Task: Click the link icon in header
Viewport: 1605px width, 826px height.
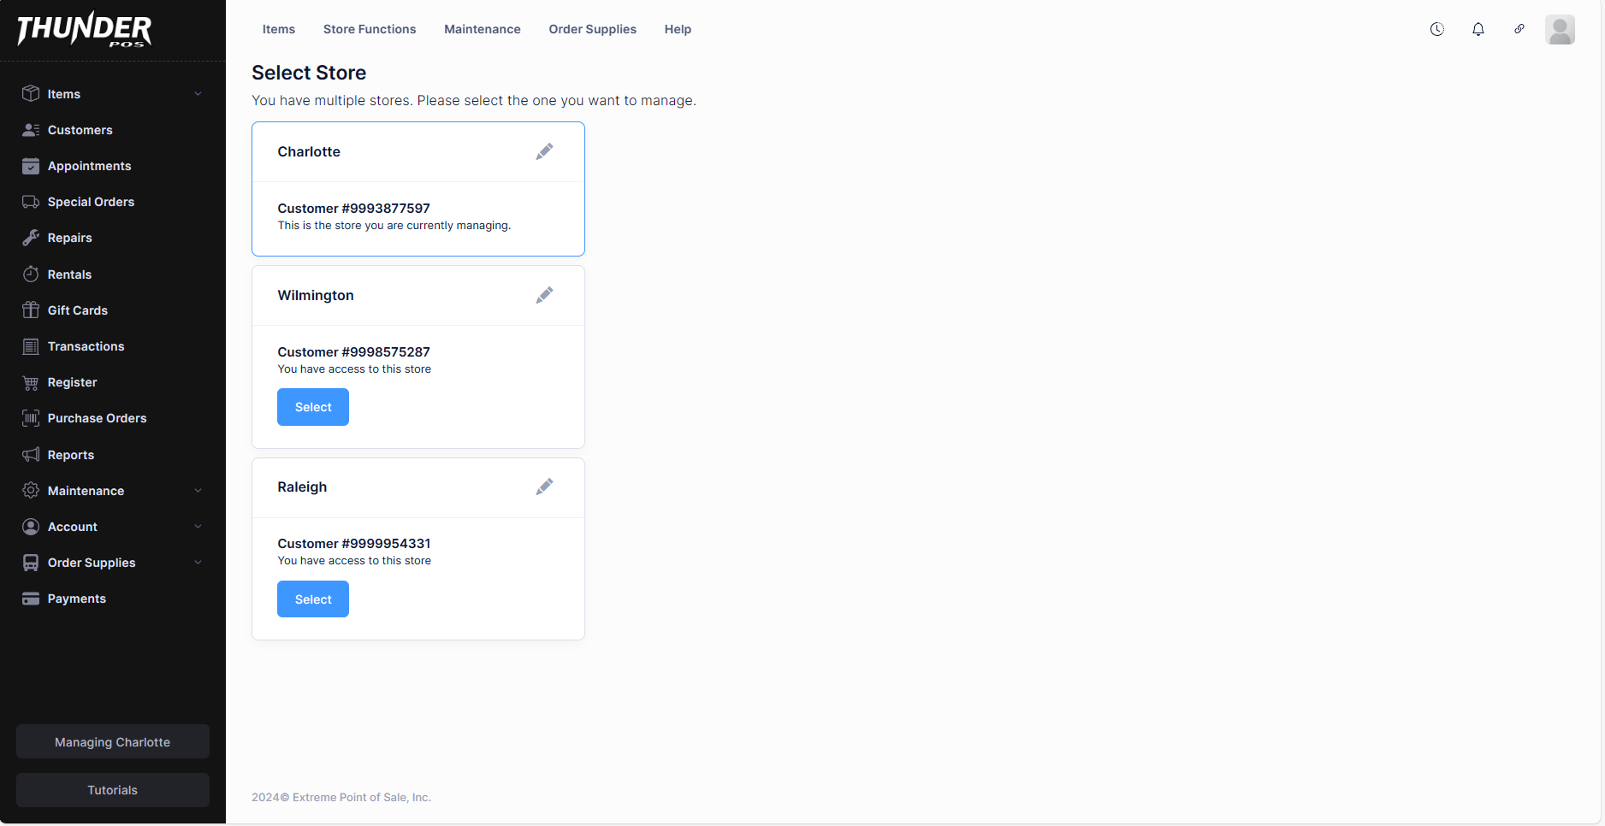Action: click(x=1519, y=29)
